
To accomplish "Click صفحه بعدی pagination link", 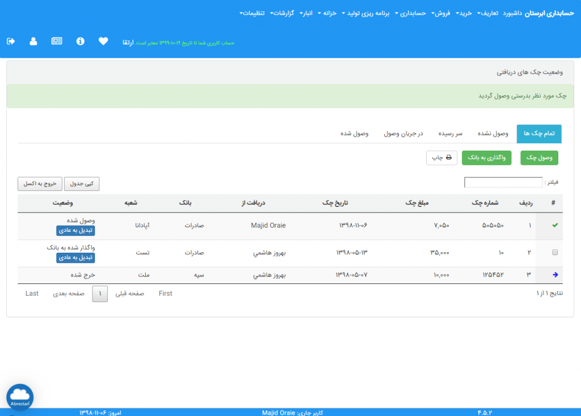I will tap(69, 294).
